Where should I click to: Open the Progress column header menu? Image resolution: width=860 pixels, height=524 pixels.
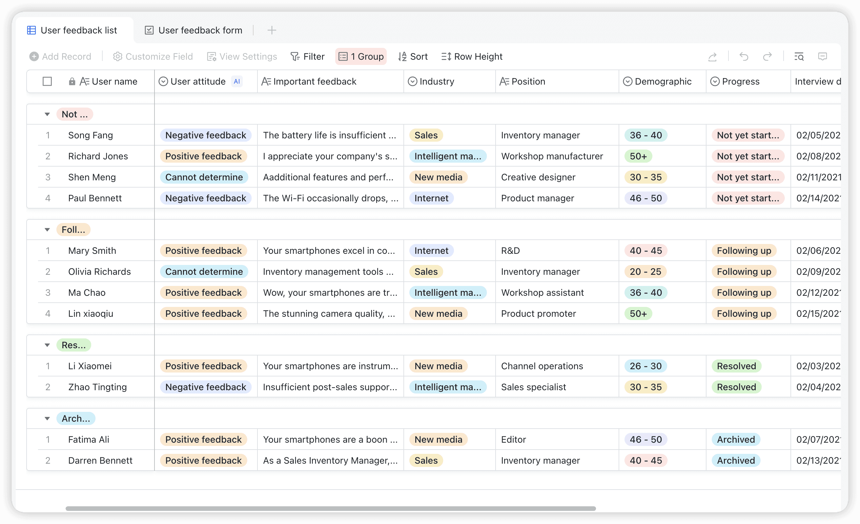pos(740,81)
